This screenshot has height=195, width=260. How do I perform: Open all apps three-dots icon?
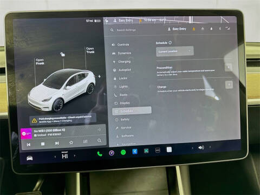point(158,150)
